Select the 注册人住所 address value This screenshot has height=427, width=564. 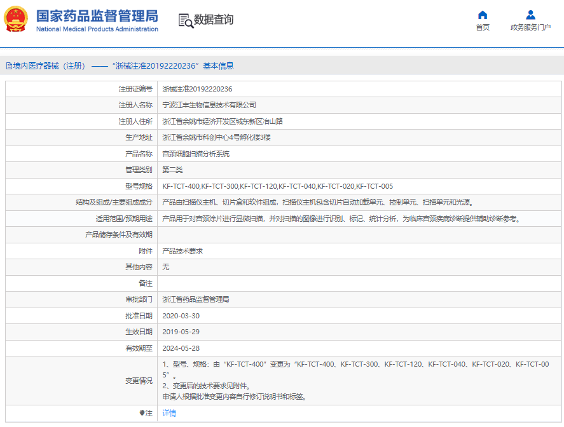click(x=223, y=121)
